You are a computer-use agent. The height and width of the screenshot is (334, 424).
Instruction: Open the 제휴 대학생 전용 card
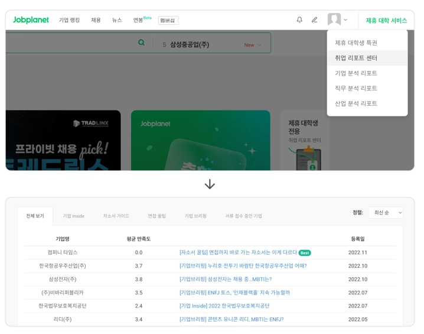click(x=305, y=140)
